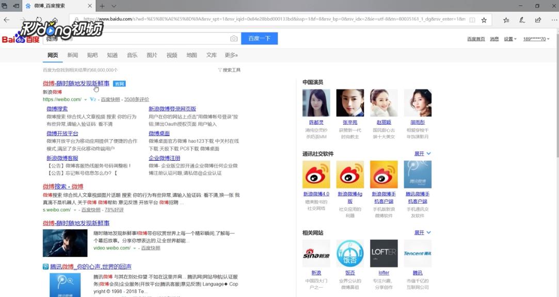Viewport: 559px width, 297px height.
Task: Click the 张辛苑 actor photo
Action: (x=350, y=103)
